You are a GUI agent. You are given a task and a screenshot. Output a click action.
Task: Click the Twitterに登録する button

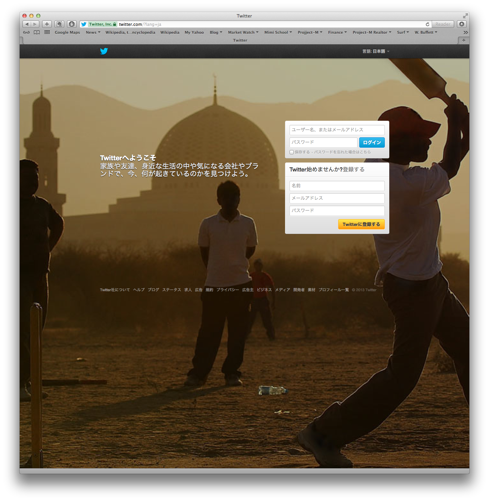coord(361,224)
